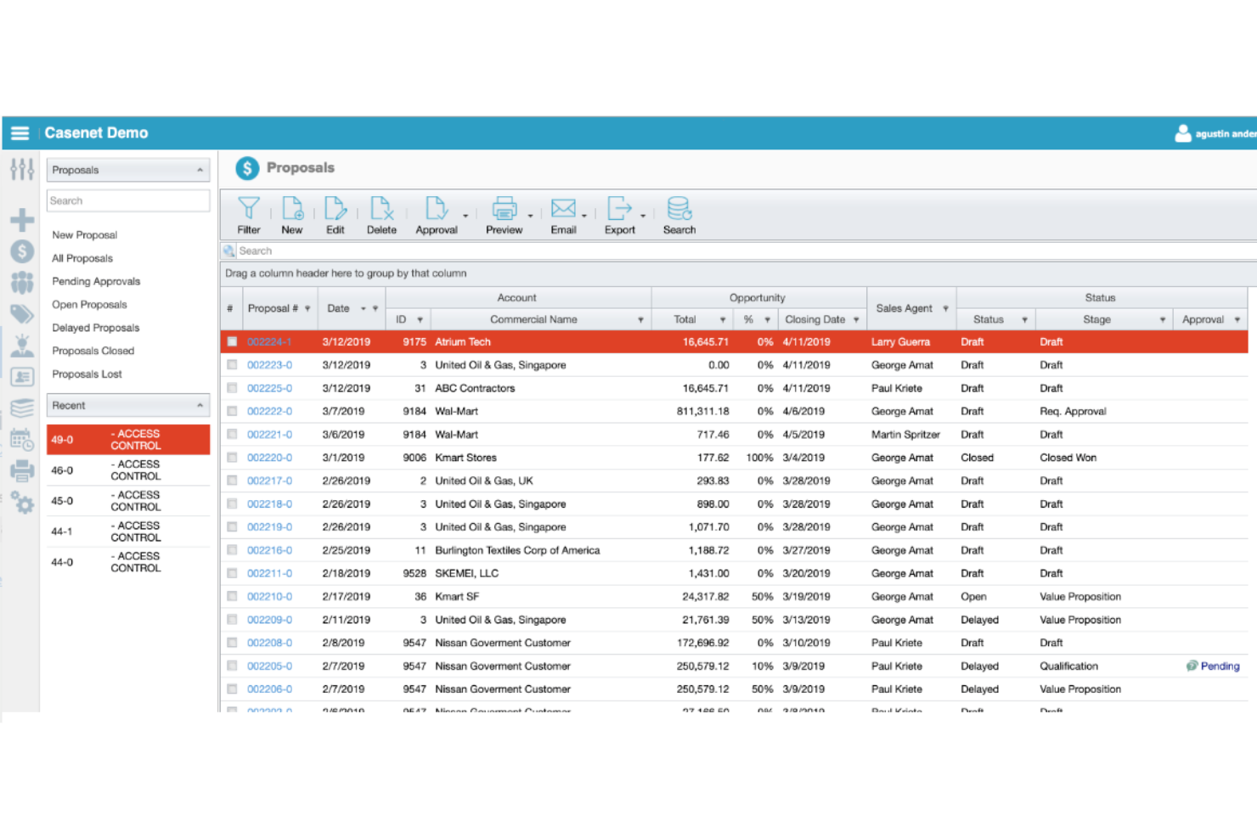The height and width of the screenshot is (838, 1257).
Task: Click the Delete proposal icon
Action: tap(381, 209)
